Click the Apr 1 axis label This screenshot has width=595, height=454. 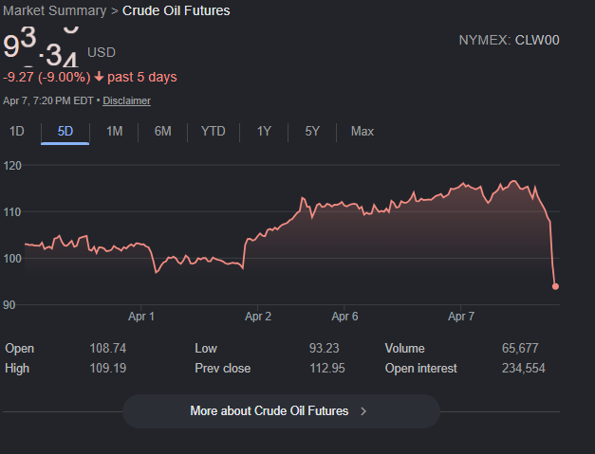click(x=141, y=317)
